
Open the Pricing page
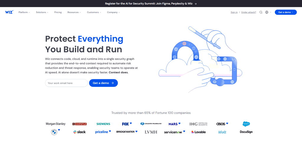coord(58,12)
